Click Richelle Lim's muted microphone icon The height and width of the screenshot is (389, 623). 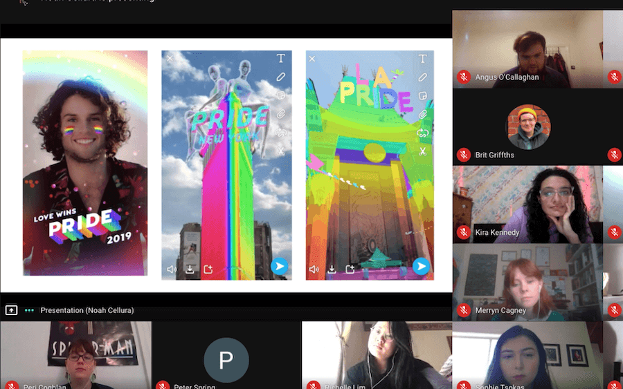pyautogui.click(x=313, y=386)
